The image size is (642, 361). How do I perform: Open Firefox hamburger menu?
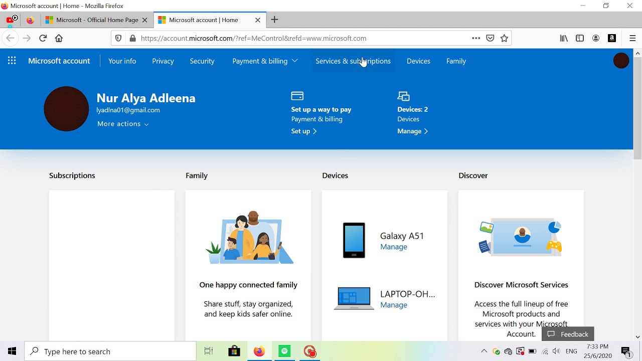(632, 38)
